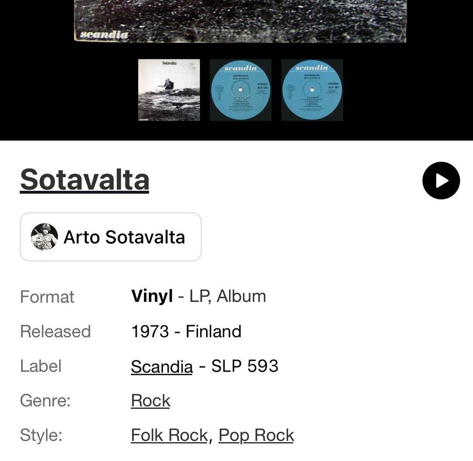Open the Rock genre link
Screen dimensions: 473x461
tap(151, 401)
